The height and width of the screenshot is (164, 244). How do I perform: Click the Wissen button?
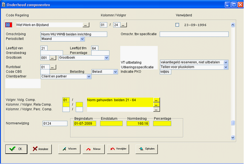[69, 149]
